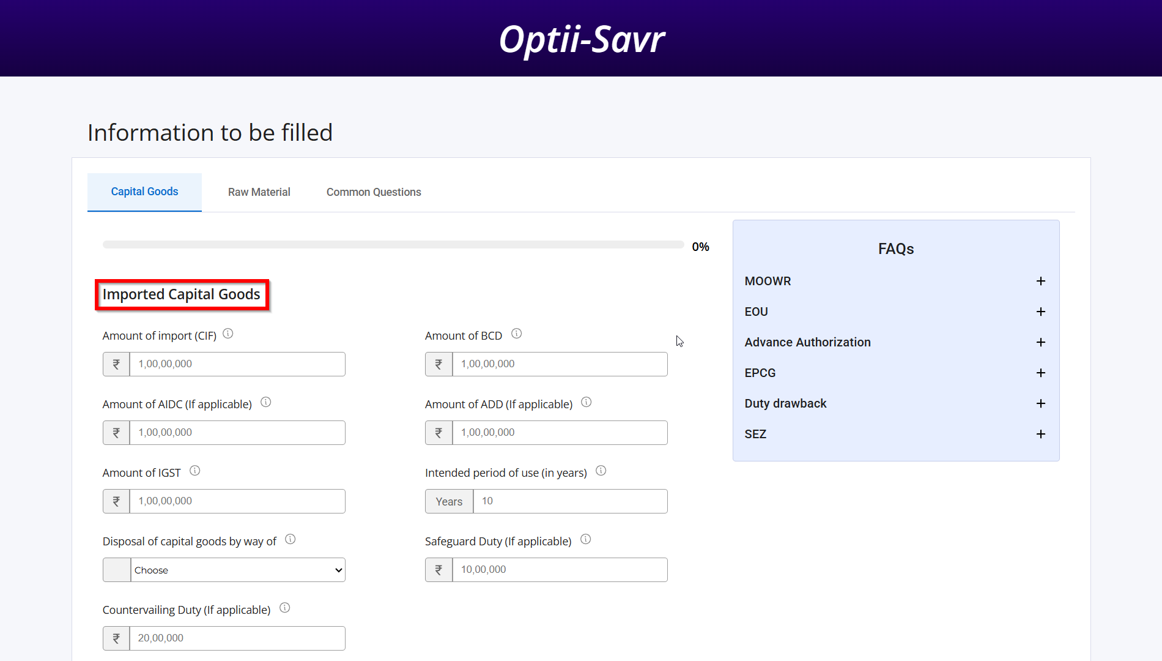
Task: Expand the EOU FAQ section
Action: tap(1041, 312)
